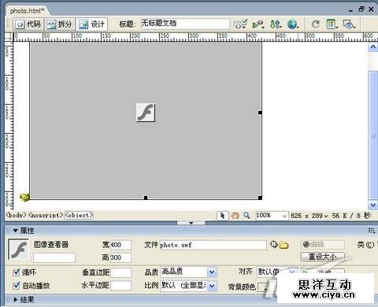
Task: Click the Flash icon in properties panel
Action: point(18,250)
